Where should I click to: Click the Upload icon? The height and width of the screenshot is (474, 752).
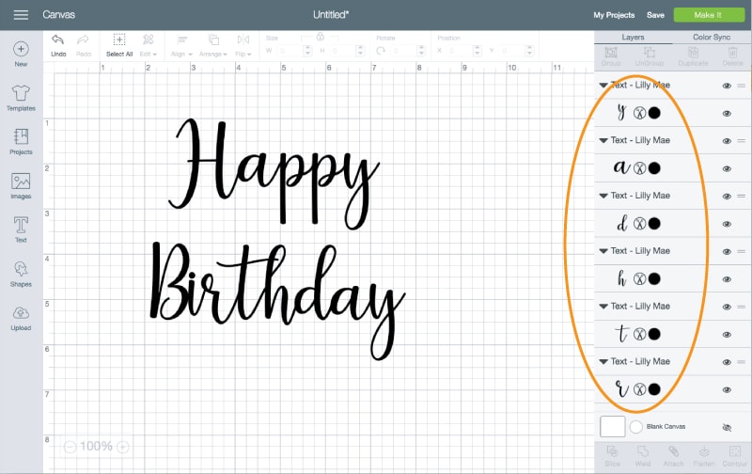coord(21,317)
